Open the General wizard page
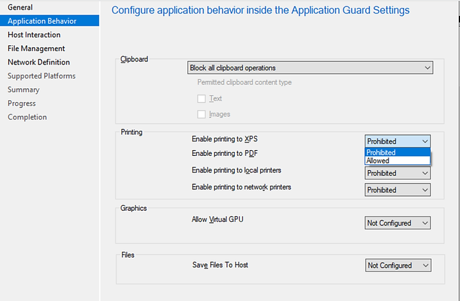460x301 pixels. (x=20, y=7)
